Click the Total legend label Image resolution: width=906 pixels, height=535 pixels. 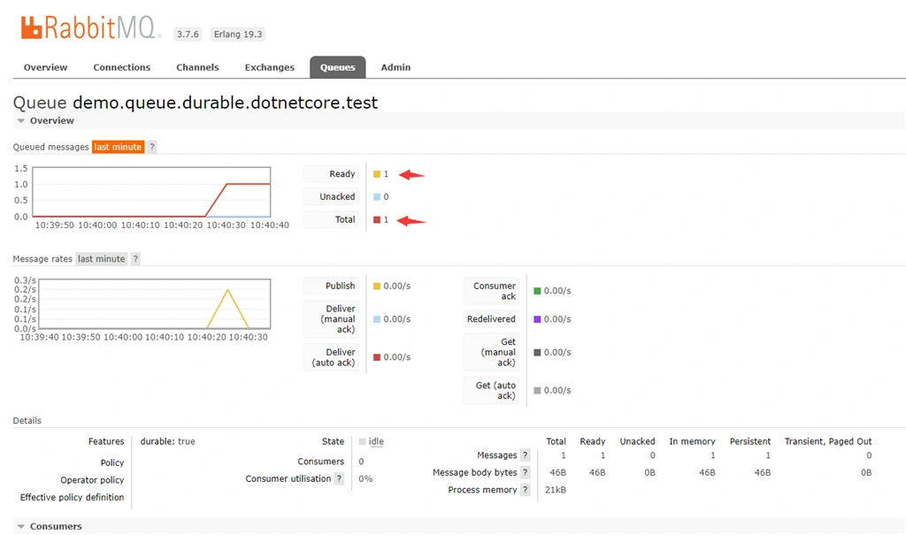coord(332,219)
